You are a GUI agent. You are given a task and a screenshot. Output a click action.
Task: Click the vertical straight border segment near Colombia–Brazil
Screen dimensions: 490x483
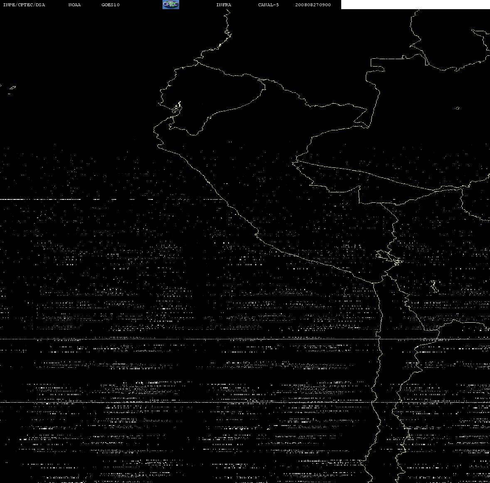pyautogui.click(x=374, y=110)
